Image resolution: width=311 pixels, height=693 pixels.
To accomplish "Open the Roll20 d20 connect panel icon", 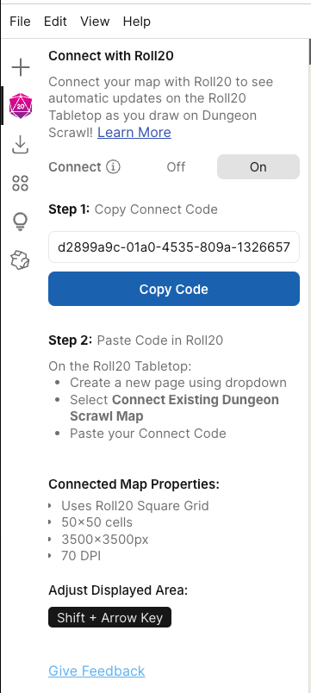I will pos(21,106).
